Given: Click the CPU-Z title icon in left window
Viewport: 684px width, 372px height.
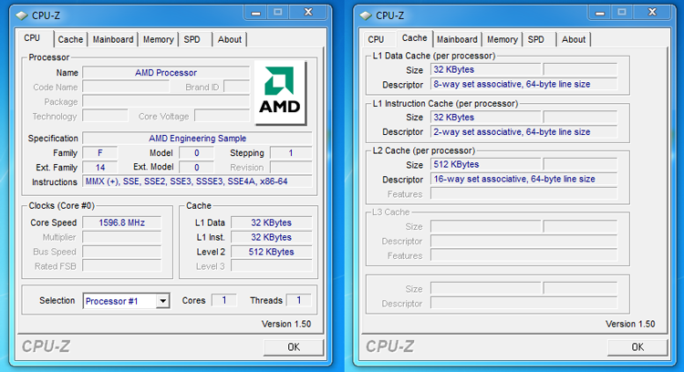Looking at the screenshot, I should click(x=21, y=15).
